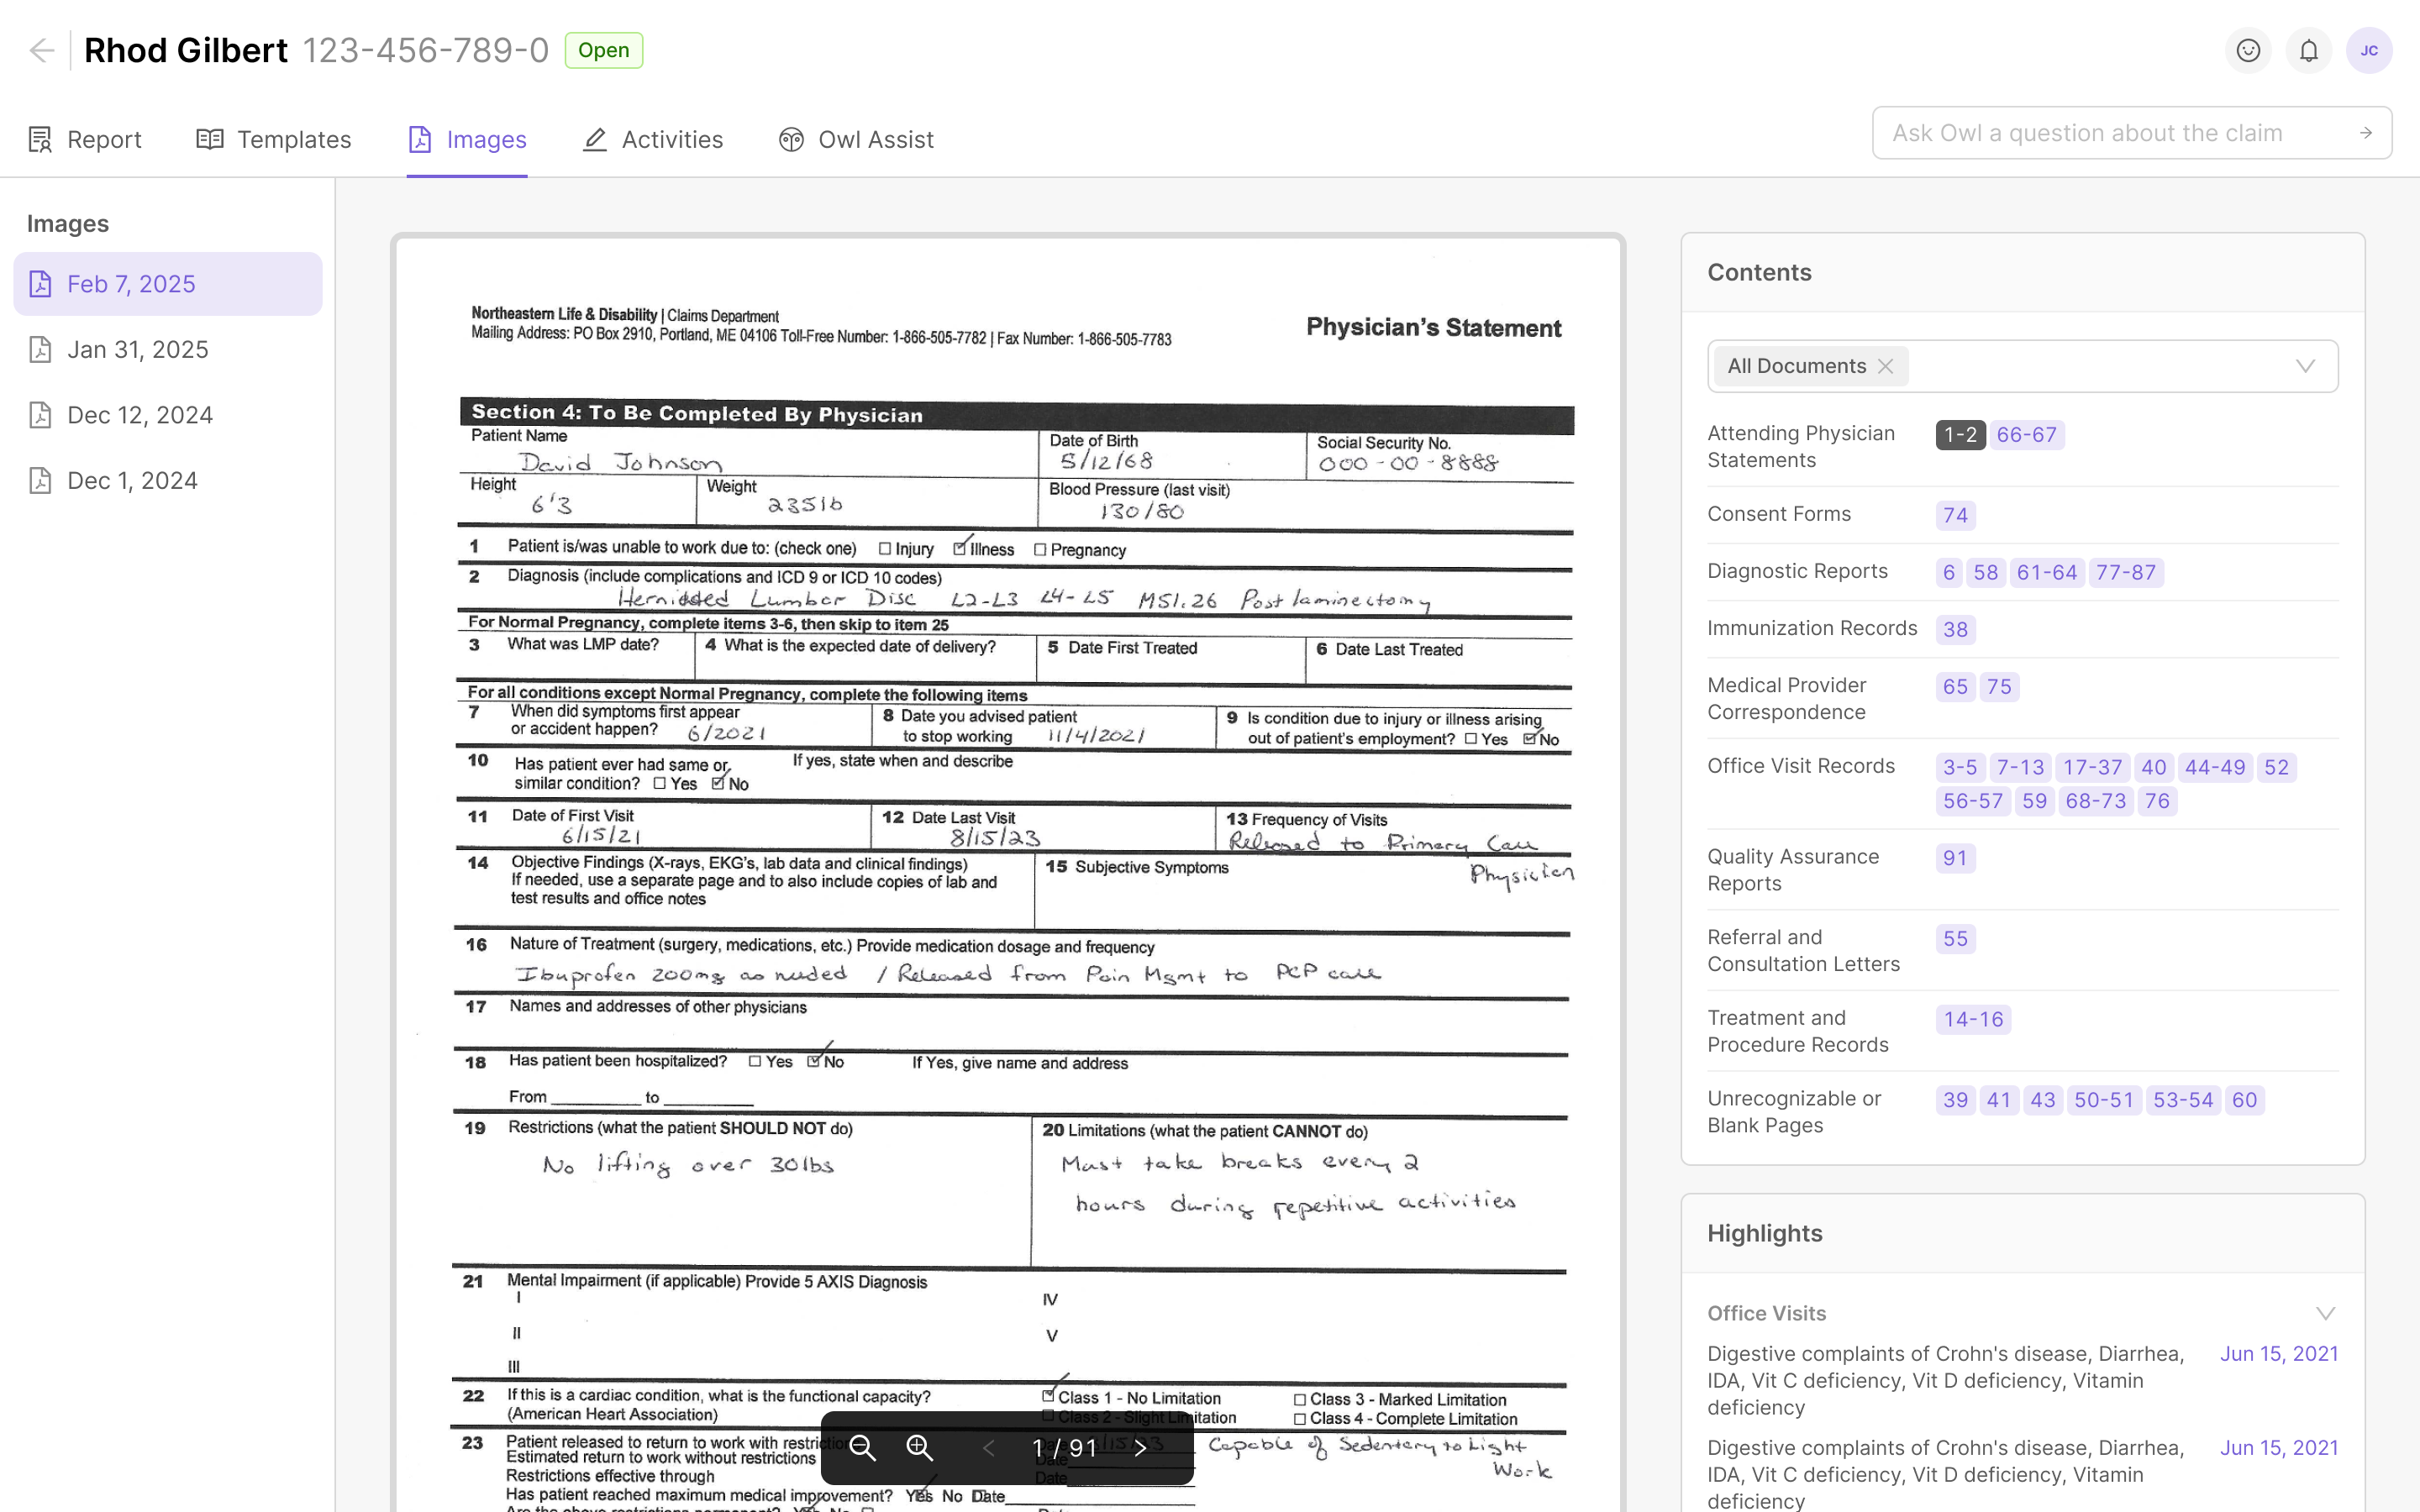Image resolution: width=2420 pixels, height=1512 pixels.
Task: Jump to Quality Assurance Reports page 91
Action: click(x=1955, y=859)
